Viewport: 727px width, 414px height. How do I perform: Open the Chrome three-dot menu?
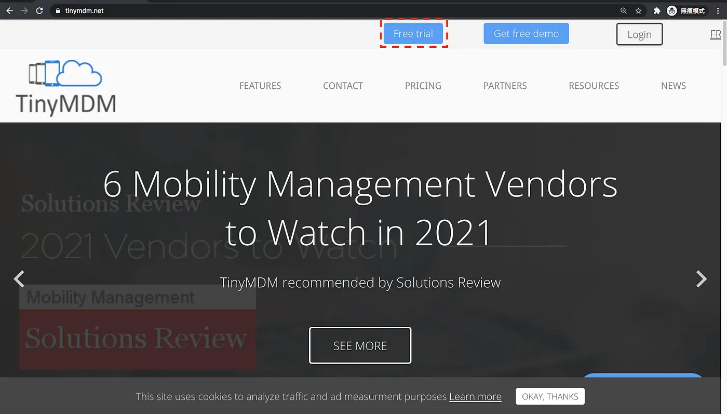tap(717, 10)
